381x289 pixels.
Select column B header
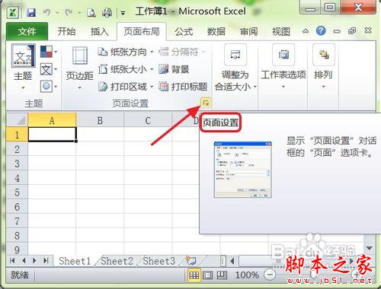click(x=100, y=120)
